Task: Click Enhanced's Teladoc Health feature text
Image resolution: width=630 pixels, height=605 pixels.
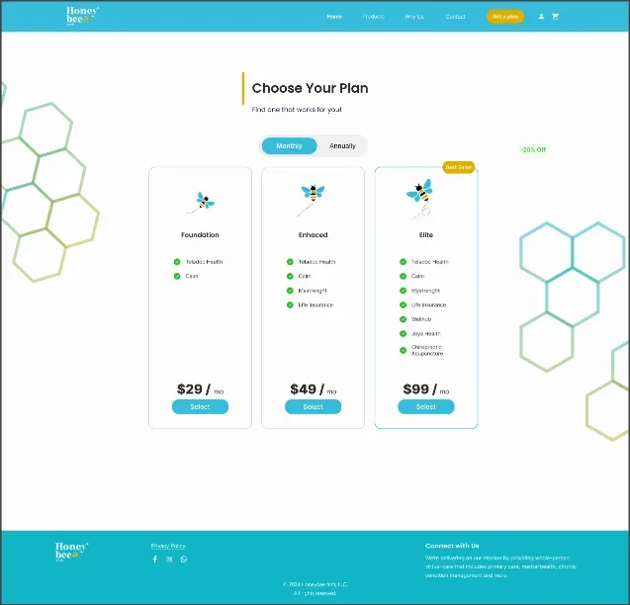Action: pos(316,262)
